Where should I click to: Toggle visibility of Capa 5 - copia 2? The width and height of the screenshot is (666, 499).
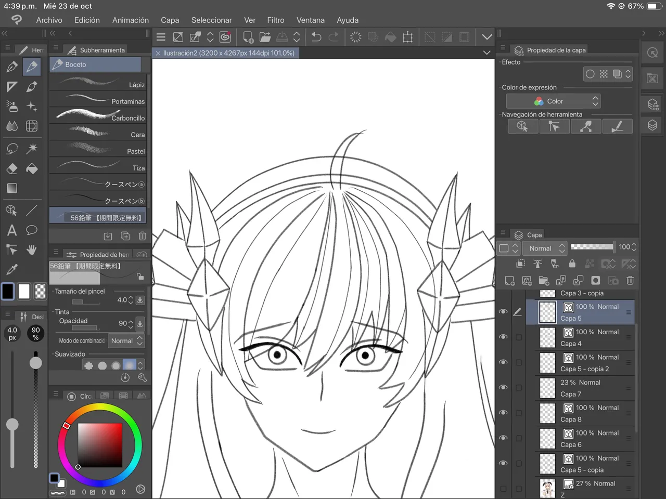tap(503, 362)
